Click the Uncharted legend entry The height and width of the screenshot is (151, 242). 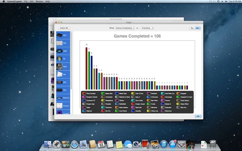point(107,97)
